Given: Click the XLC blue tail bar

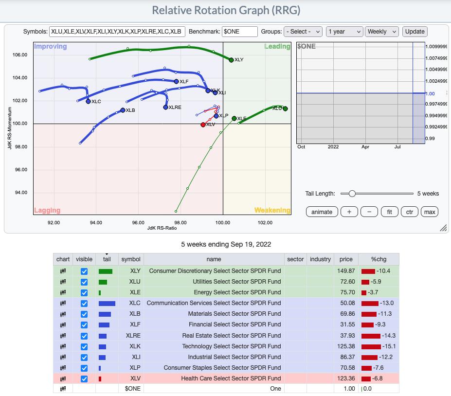Looking at the screenshot, I should pos(107,304).
